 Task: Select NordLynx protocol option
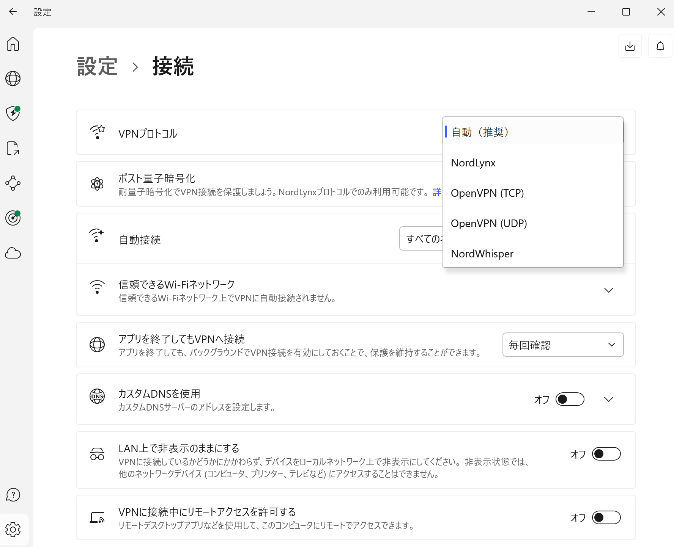[x=533, y=163]
